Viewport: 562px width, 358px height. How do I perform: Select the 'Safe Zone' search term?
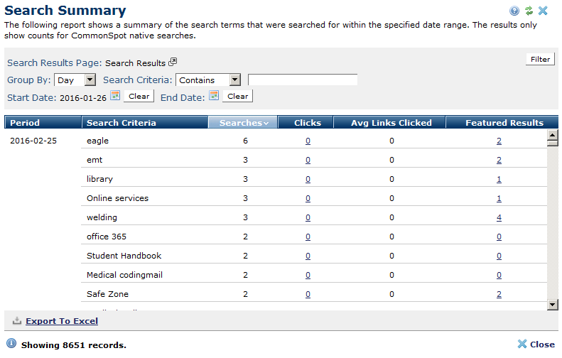tap(107, 294)
